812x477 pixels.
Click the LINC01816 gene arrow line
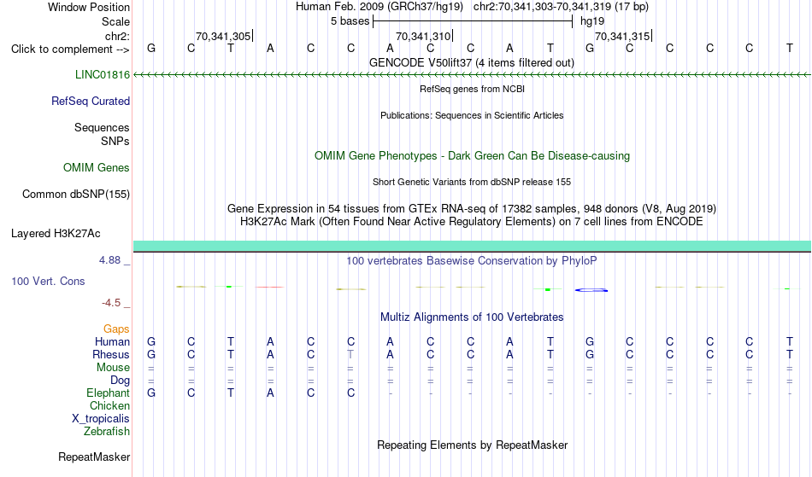[x=473, y=75]
